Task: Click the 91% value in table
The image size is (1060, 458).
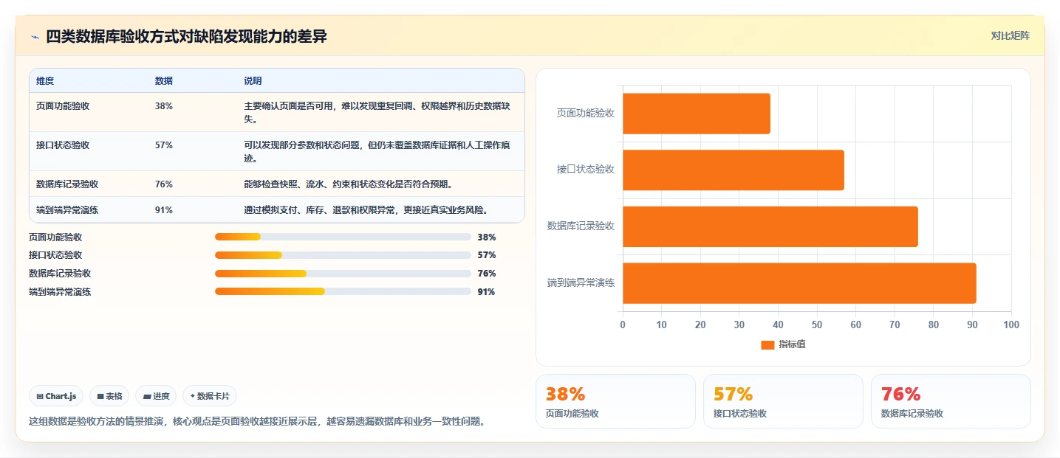Action: 164,210
